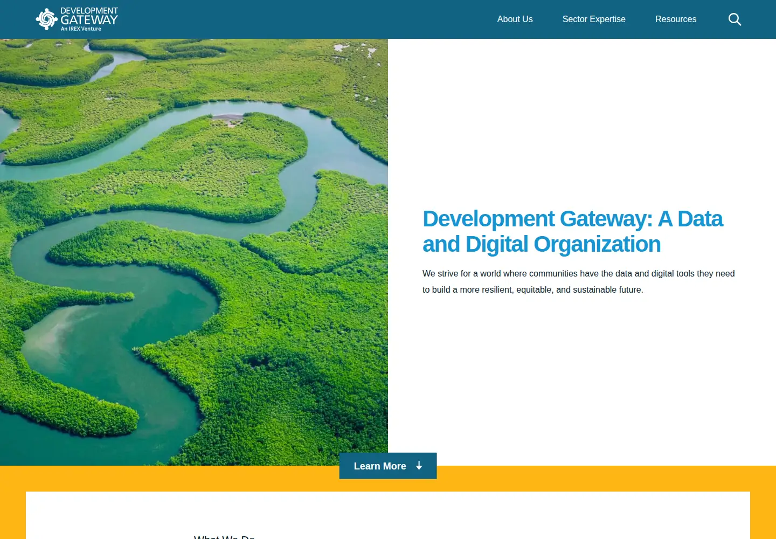Open the Sector Expertise menu
The image size is (776, 539).
pyautogui.click(x=594, y=19)
